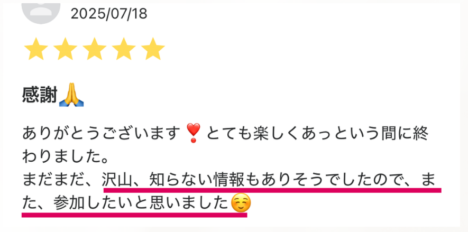Click the second yellow star
Screen dimensions: 468x232
click(65, 49)
